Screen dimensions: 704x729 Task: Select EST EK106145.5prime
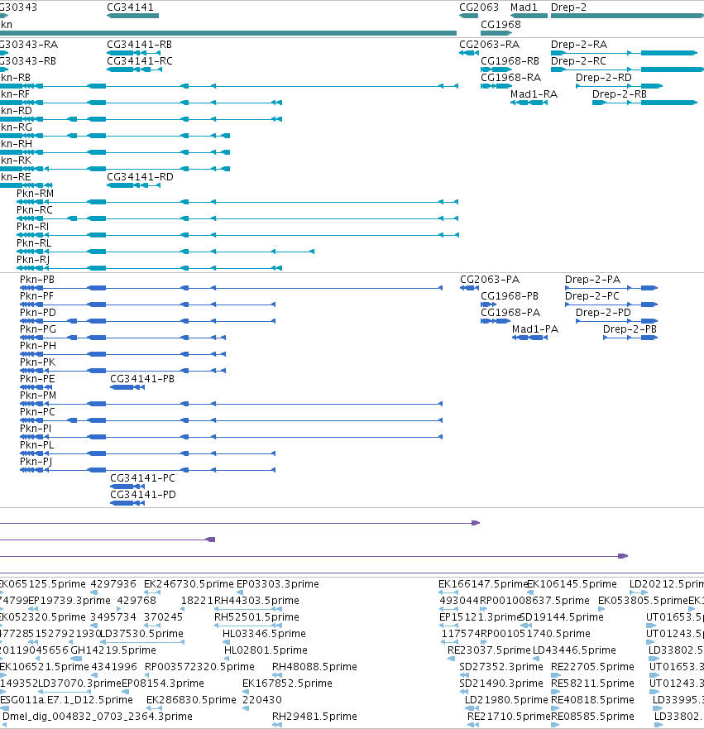[x=572, y=584]
